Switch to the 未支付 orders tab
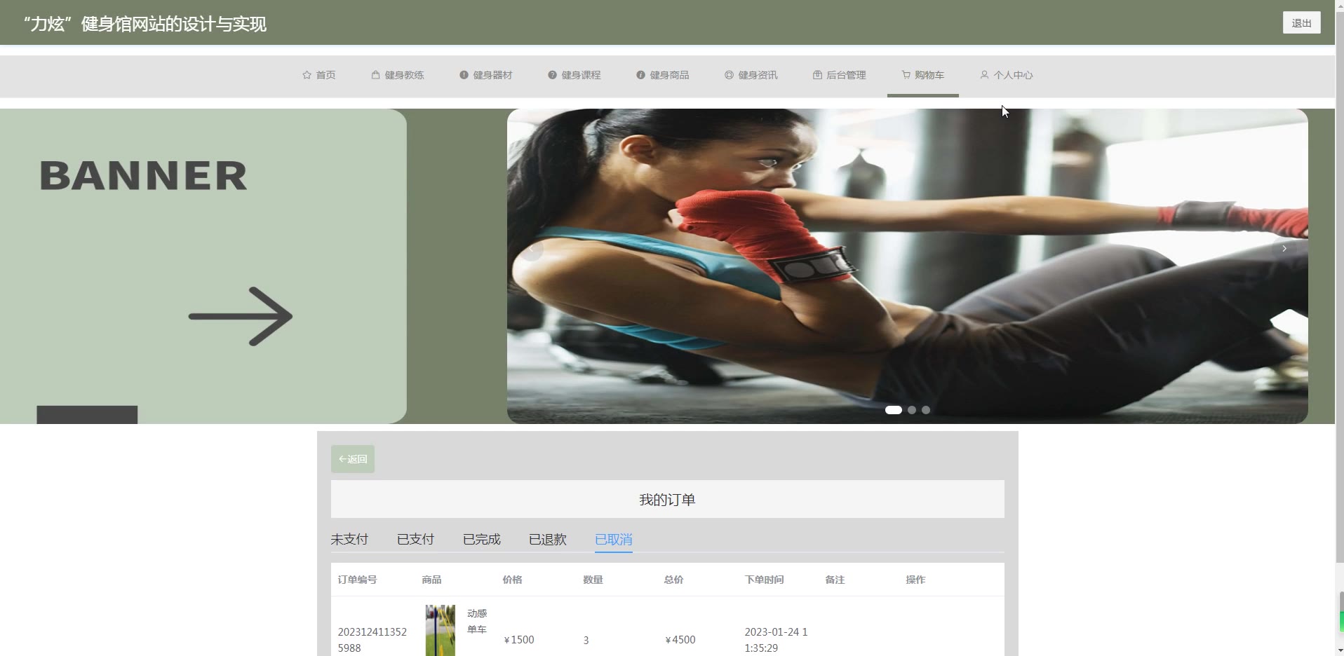The height and width of the screenshot is (656, 1344). 349,539
